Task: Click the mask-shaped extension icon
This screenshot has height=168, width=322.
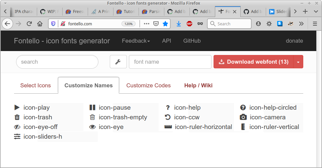Action: [200, 24]
